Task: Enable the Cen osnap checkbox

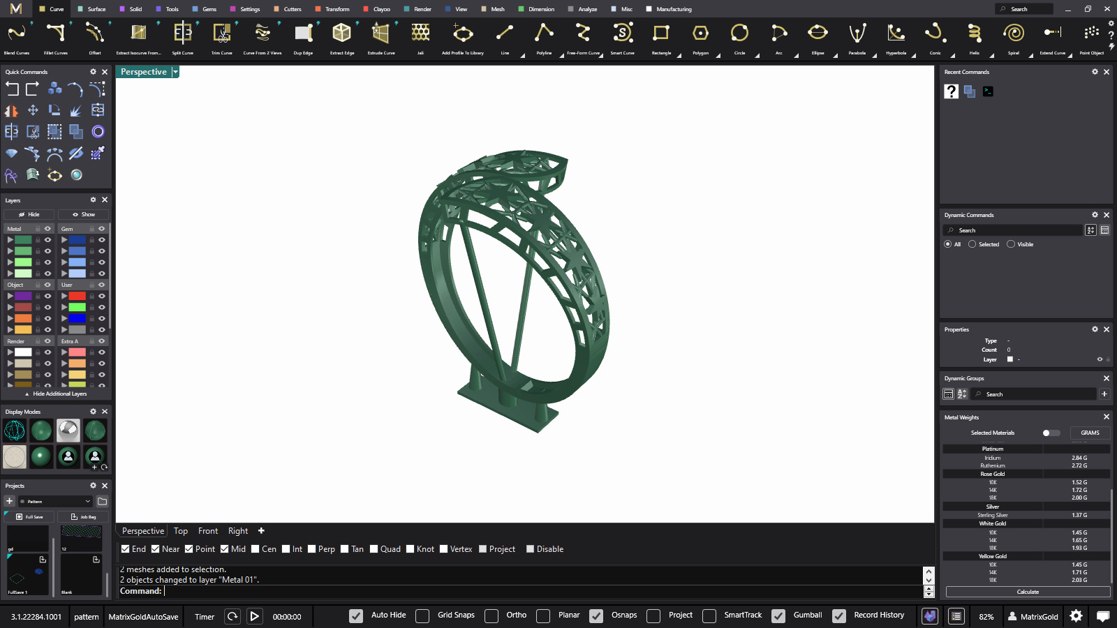Action: 256,549
